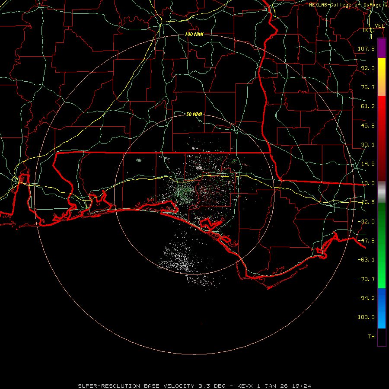The image size is (389, 389).
Task: Click the 50 NMI range ring label
Action: [x=194, y=114]
